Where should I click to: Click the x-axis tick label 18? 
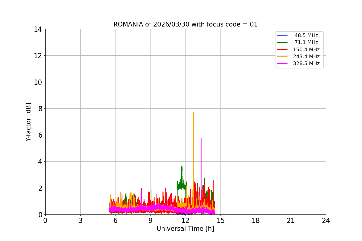pos(256,221)
